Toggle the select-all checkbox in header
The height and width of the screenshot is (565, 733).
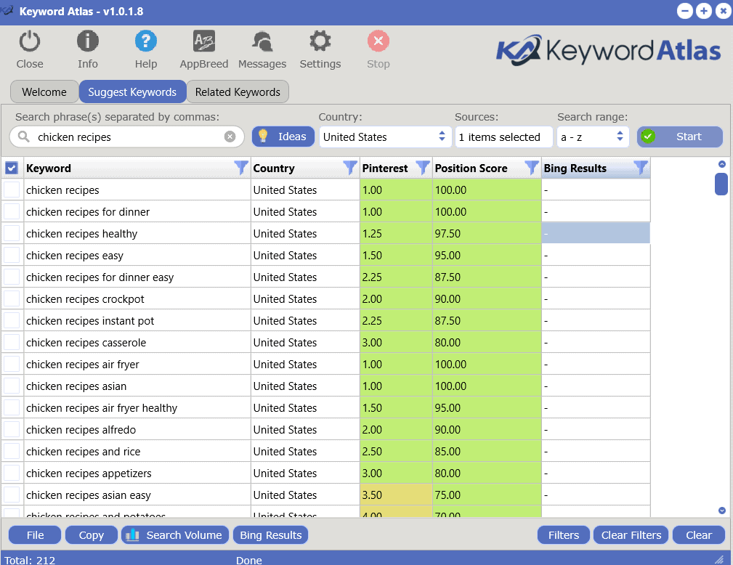point(12,168)
